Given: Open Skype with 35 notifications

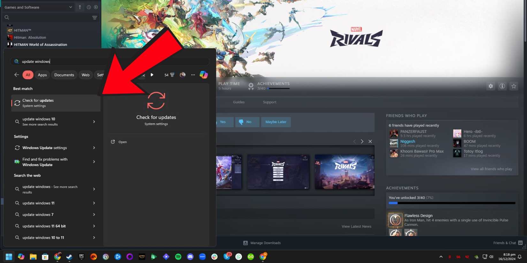Looking at the screenshot, I should point(227,256).
